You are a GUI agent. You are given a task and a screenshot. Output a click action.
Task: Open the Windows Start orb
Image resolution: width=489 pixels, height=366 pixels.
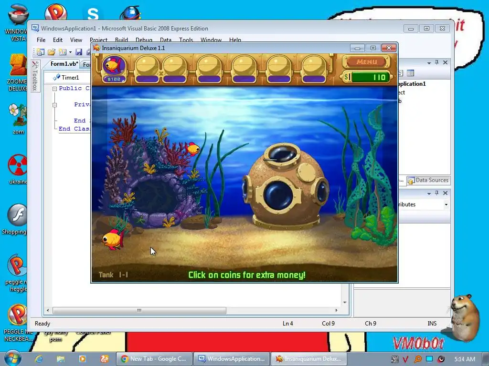(x=12, y=358)
